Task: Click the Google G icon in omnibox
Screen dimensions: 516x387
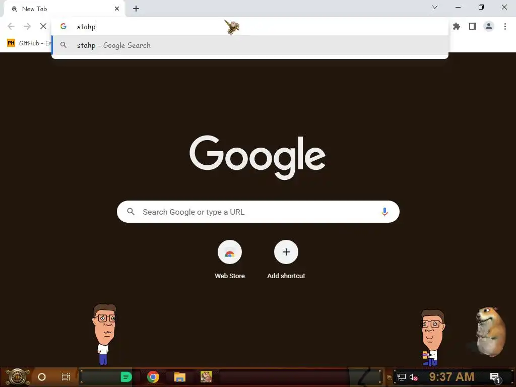Action: tap(63, 26)
